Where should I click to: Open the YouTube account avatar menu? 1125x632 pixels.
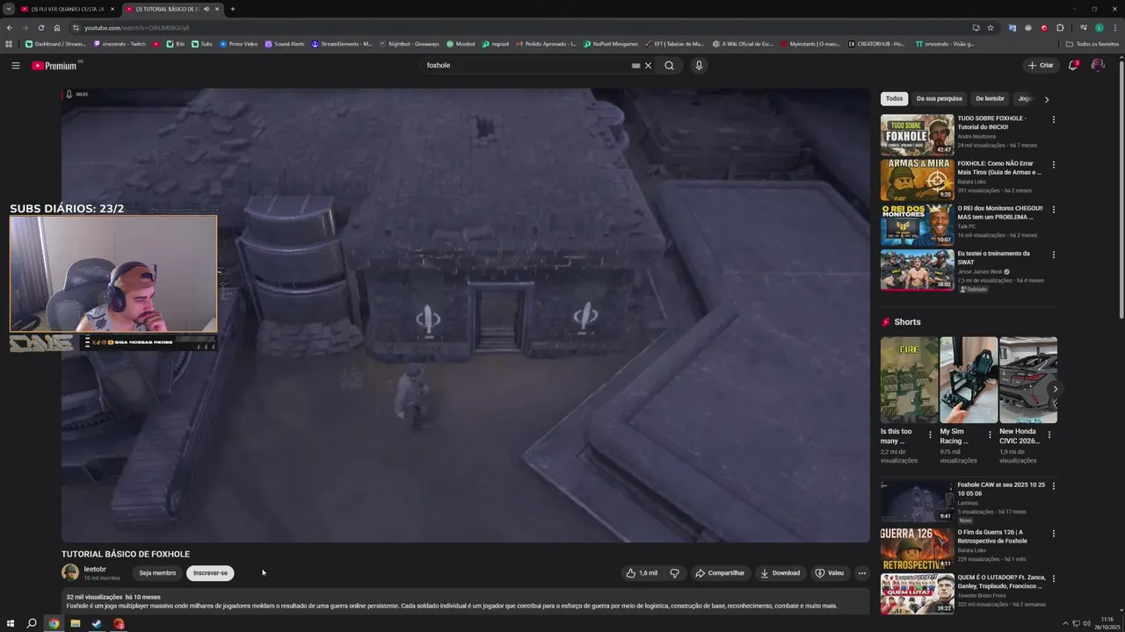[1098, 66]
